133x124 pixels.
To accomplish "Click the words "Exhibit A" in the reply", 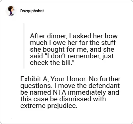I will coord(34,79).
